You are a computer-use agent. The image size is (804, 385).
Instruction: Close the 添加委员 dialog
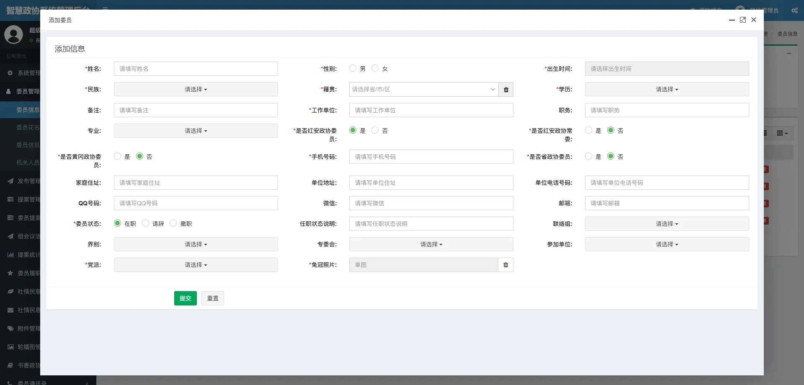pos(754,20)
